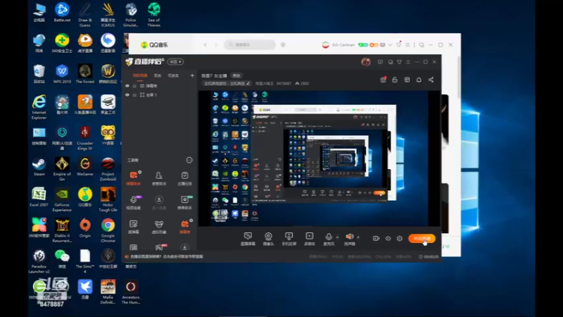
Task: Open the orange danmaku show TV tool
Action: 184,227
